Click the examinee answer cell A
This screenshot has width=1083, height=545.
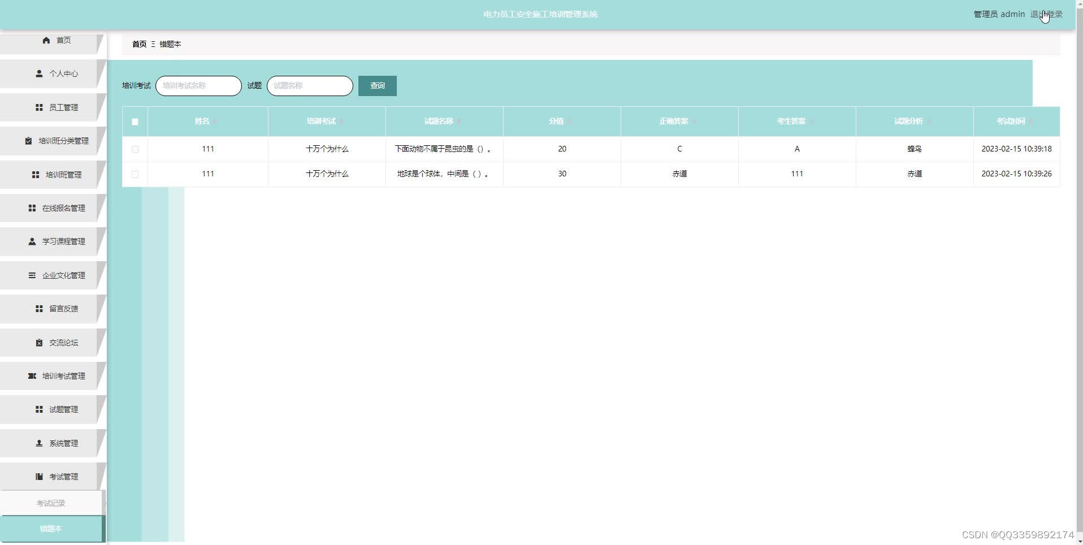[x=797, y=149]
